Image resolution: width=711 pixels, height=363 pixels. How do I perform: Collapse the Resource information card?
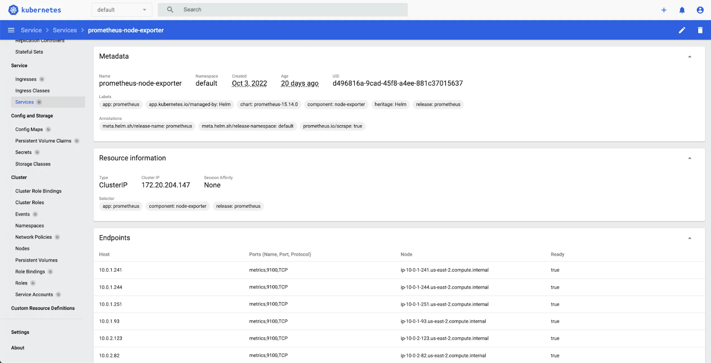pos(690,158)
